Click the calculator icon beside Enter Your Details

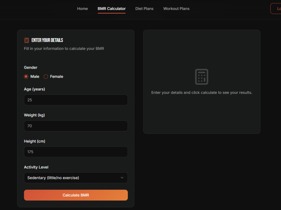(26, 40)
